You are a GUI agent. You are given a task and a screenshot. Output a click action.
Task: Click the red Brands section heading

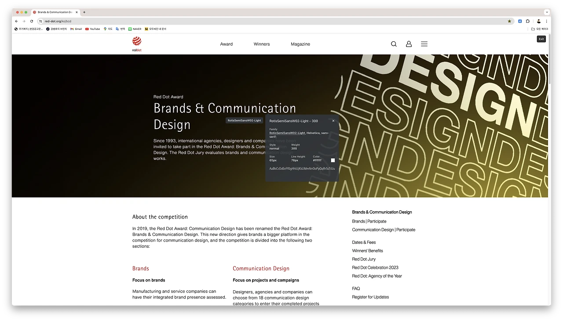[141, 268]
